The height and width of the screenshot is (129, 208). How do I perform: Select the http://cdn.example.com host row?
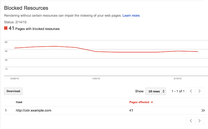coord(105,110)
